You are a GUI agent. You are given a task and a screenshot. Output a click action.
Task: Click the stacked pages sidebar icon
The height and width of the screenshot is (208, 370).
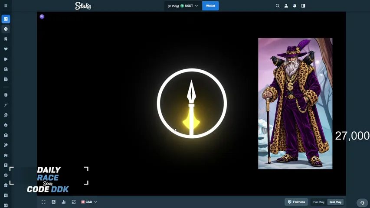point(6,79)
